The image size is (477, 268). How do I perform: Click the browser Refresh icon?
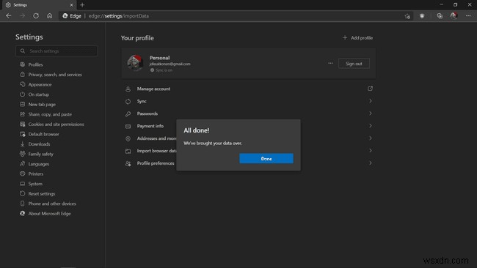point(36,16)
